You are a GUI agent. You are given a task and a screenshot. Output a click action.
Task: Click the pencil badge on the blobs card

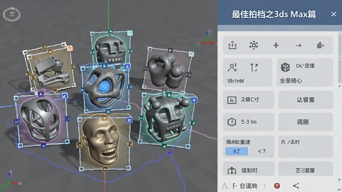click(x=191, y=54)
